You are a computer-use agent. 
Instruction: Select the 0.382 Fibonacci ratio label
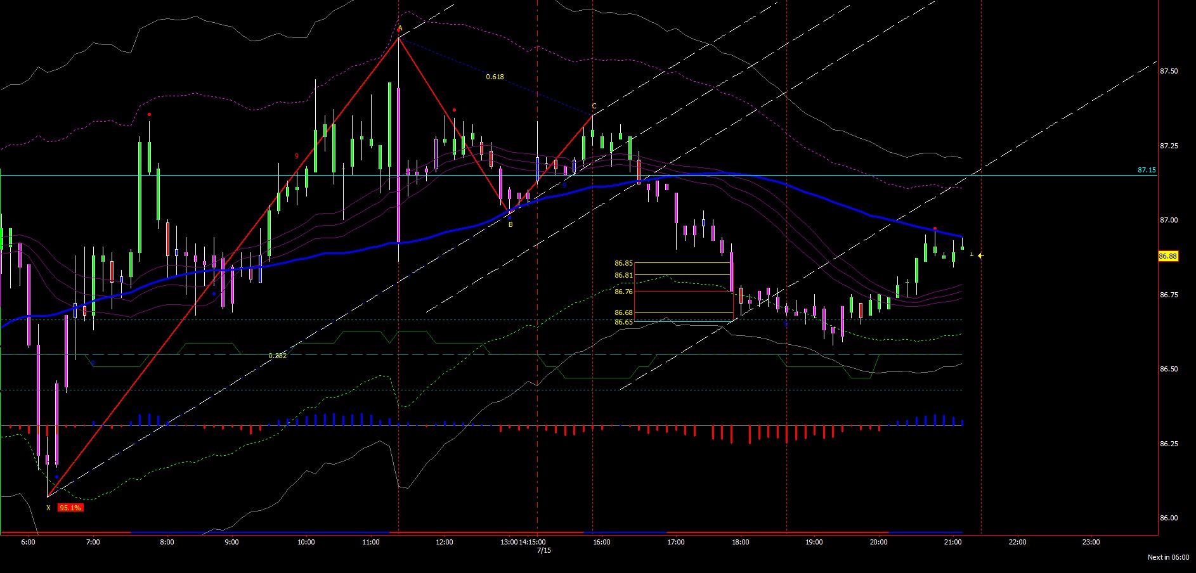click(x=278, y=356)
